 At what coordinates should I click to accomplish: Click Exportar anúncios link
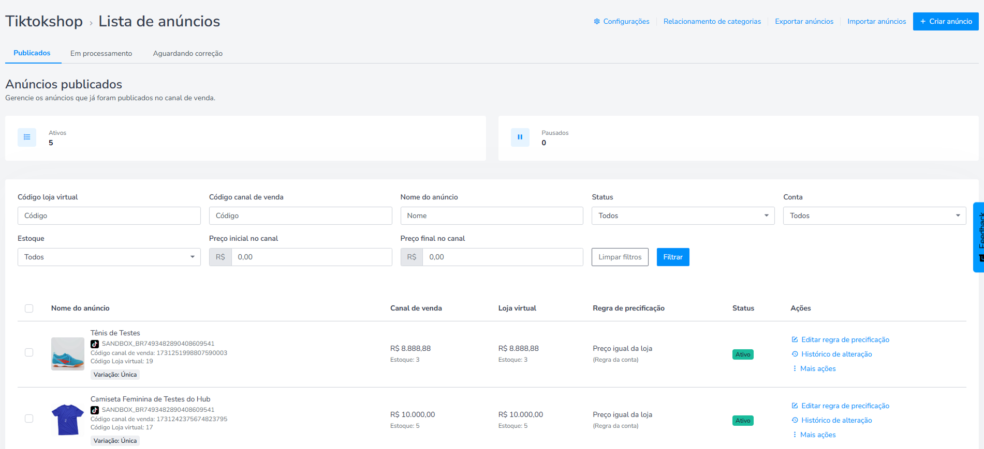804,21
